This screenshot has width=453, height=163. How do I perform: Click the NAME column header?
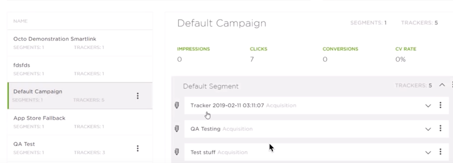20,21
